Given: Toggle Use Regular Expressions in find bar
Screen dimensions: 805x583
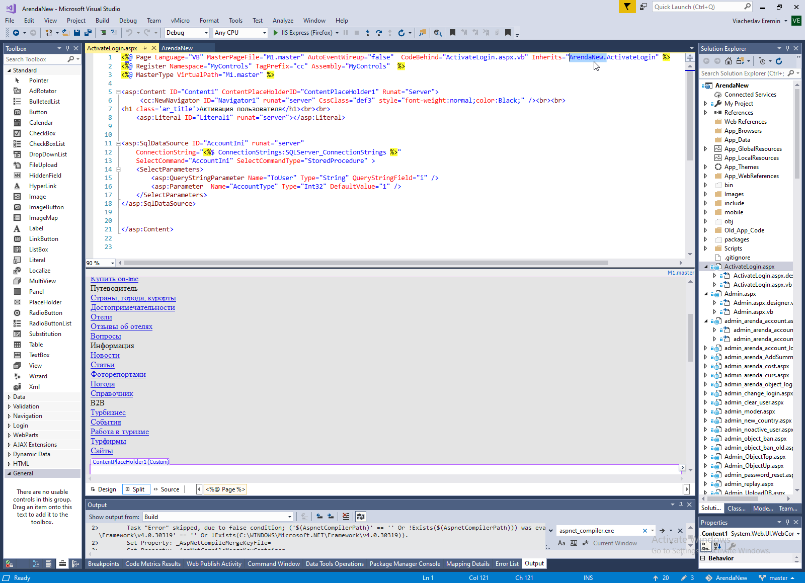Looking at the screenshot, I should tap(585, 543).
